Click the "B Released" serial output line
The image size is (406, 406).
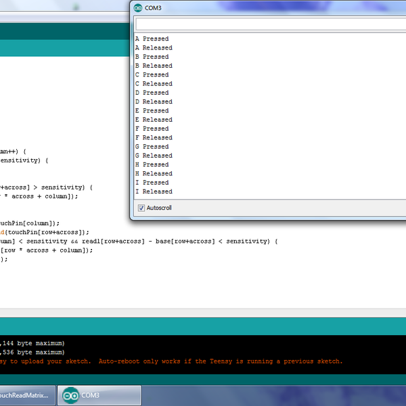click(x=154, y=66)
